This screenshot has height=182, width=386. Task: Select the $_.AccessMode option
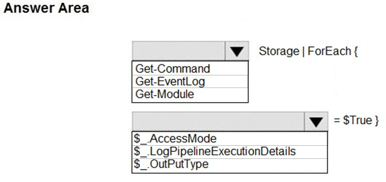coord(230,139)
